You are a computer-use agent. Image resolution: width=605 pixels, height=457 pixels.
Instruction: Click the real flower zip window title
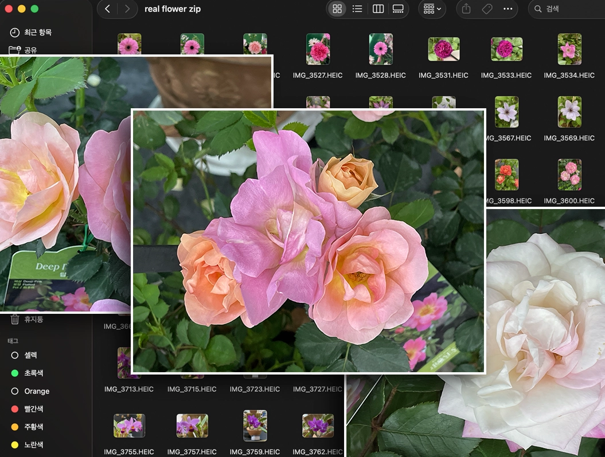(173, 9)
